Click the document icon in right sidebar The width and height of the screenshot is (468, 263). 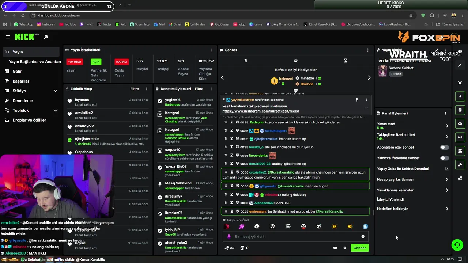pyautogui.click(x=460, y=110)
